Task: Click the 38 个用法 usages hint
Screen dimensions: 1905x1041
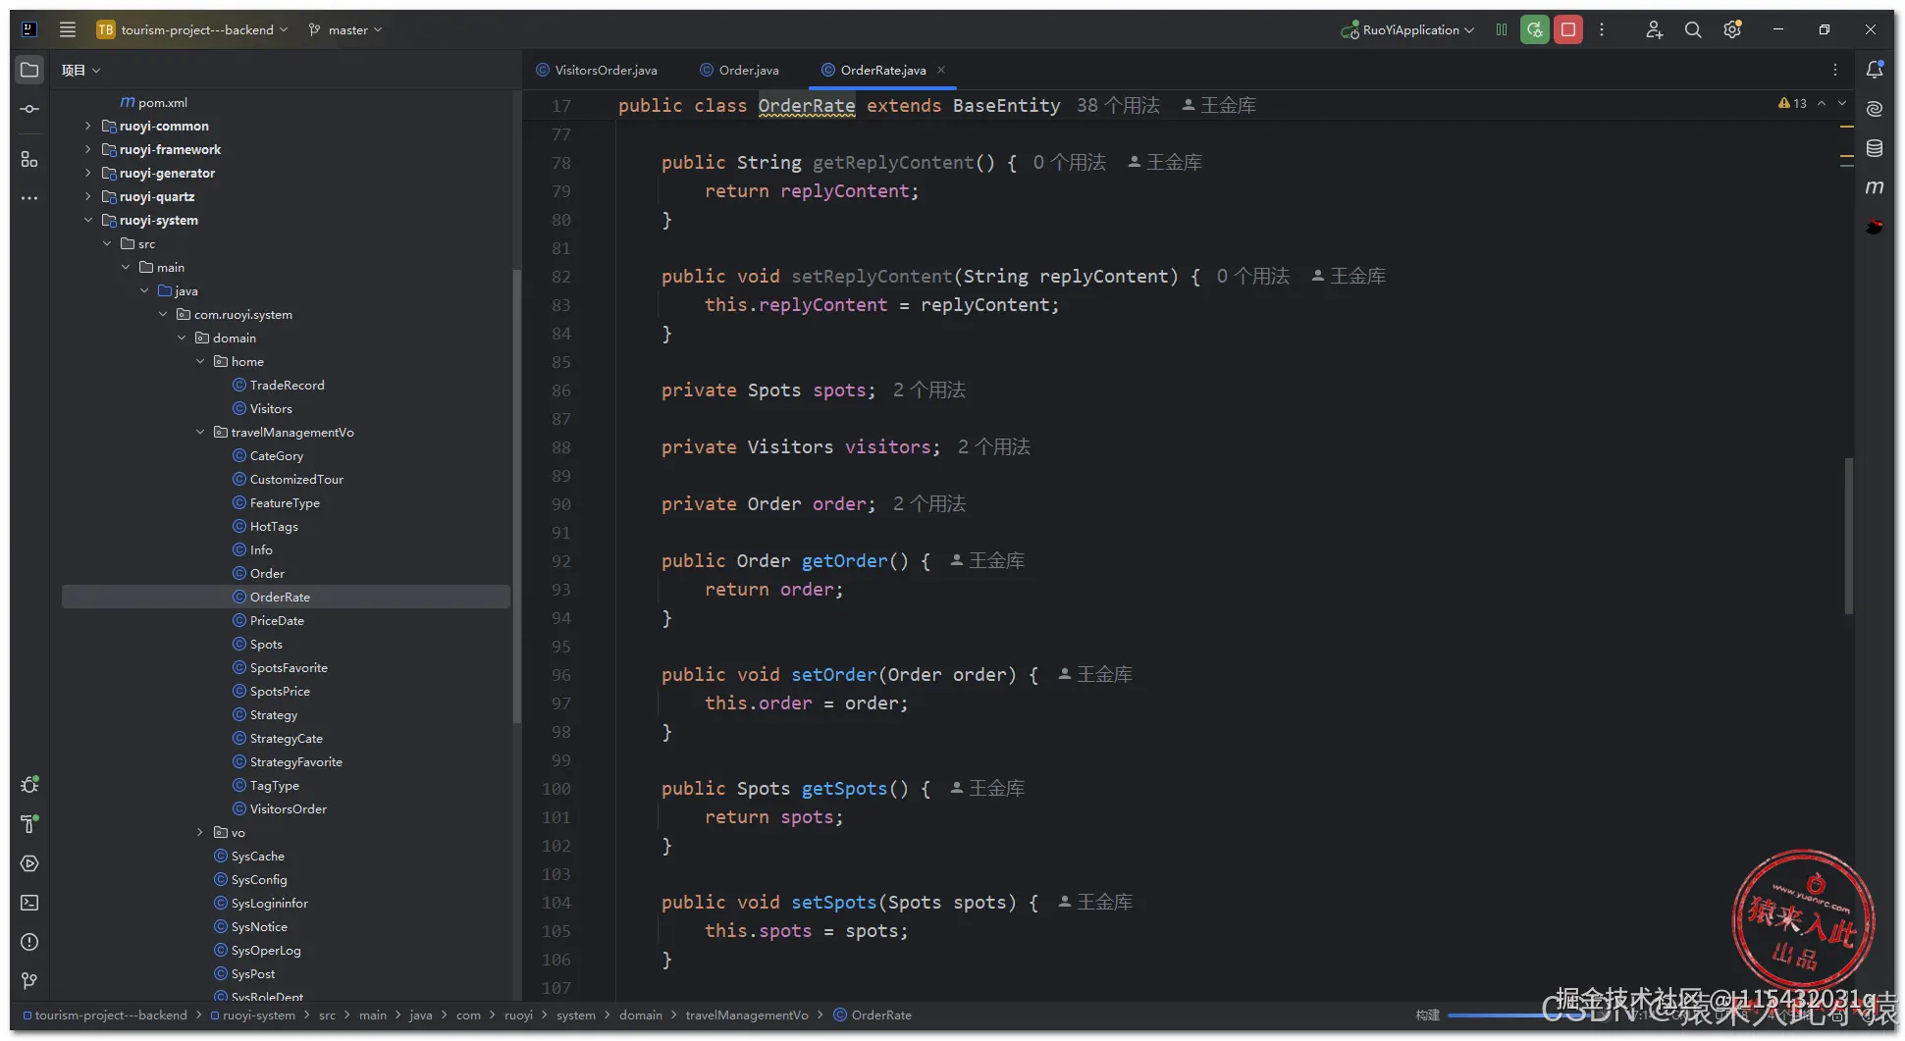Action: (1118, 105)
